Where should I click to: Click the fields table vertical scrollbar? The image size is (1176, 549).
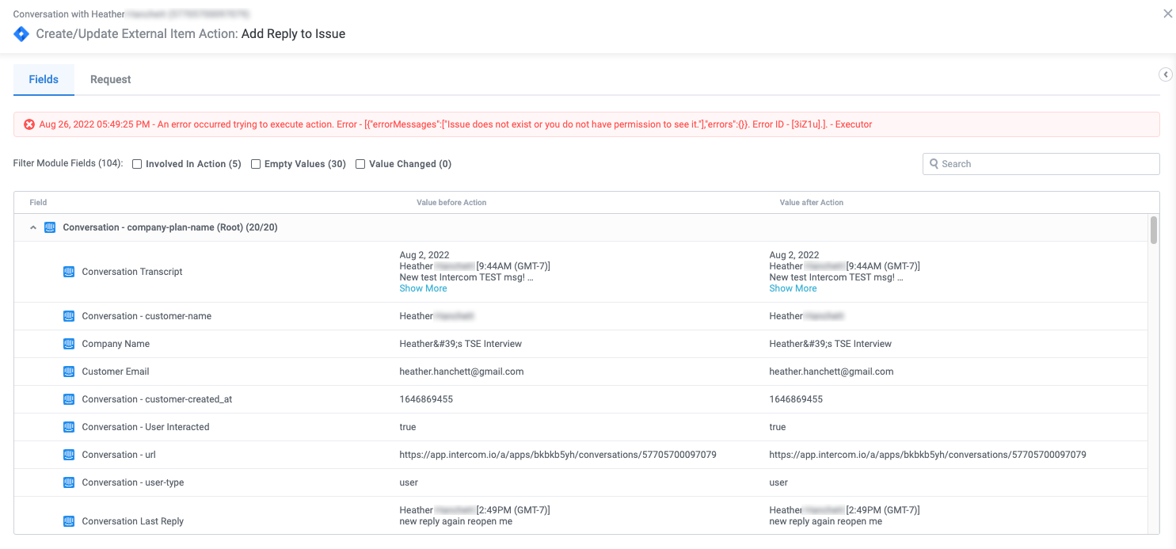coord(1154,231)
